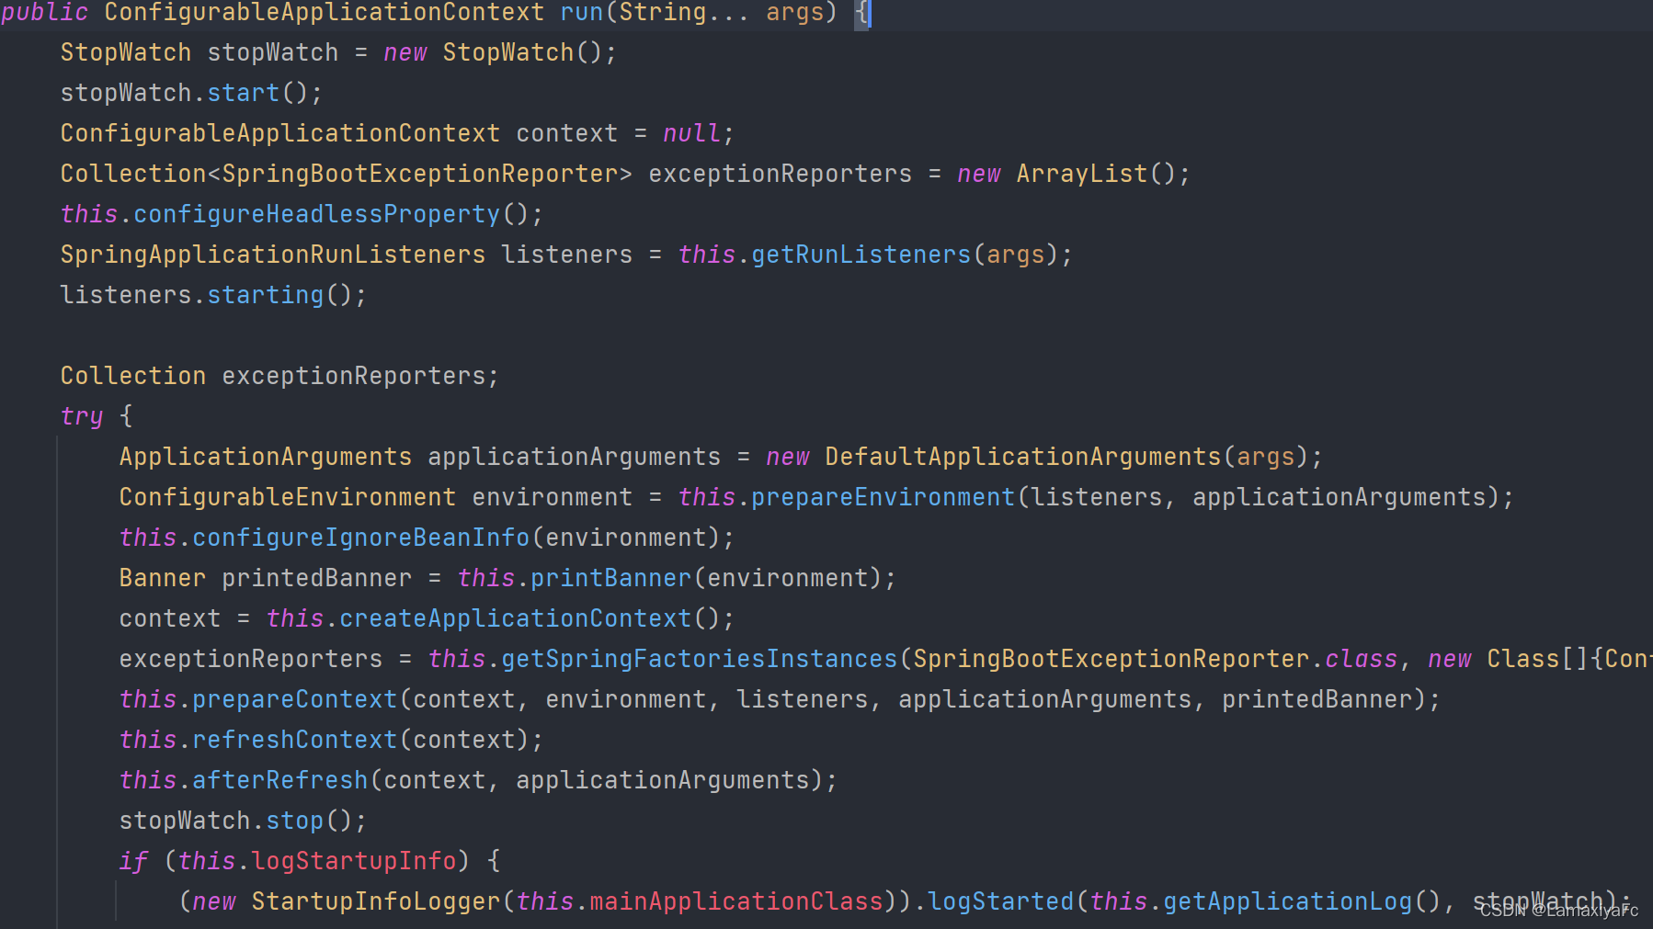1653x929 pixels.
Task: Click prepareEnvironment method call
Action: coord(883,497)
